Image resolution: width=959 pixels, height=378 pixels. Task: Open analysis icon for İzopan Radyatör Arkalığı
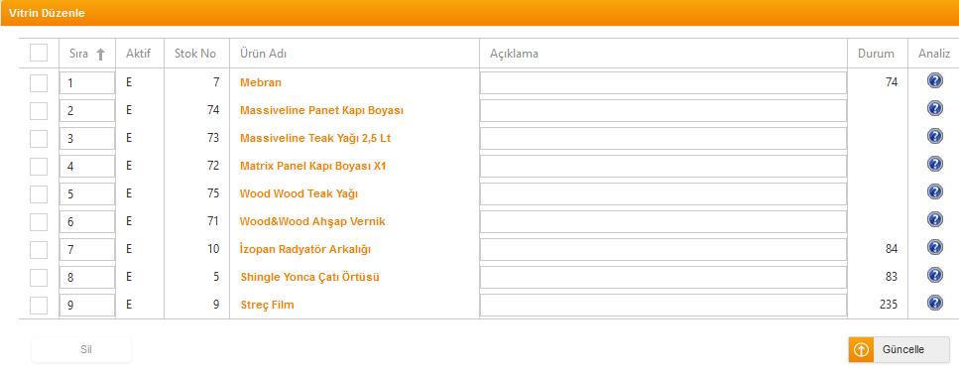(x=934, y=247)
